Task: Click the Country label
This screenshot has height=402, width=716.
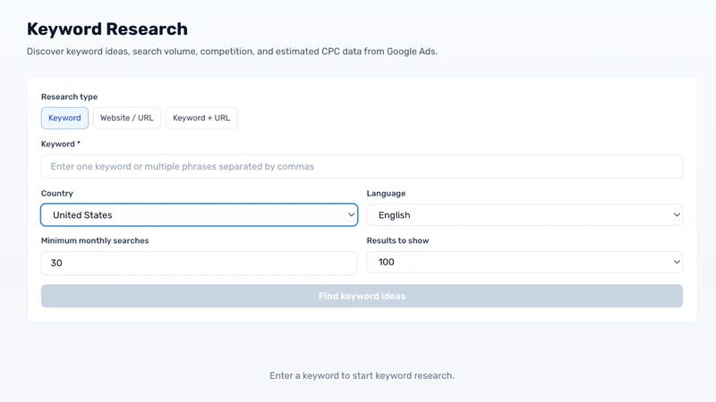Action: click(x=57, y=193)
